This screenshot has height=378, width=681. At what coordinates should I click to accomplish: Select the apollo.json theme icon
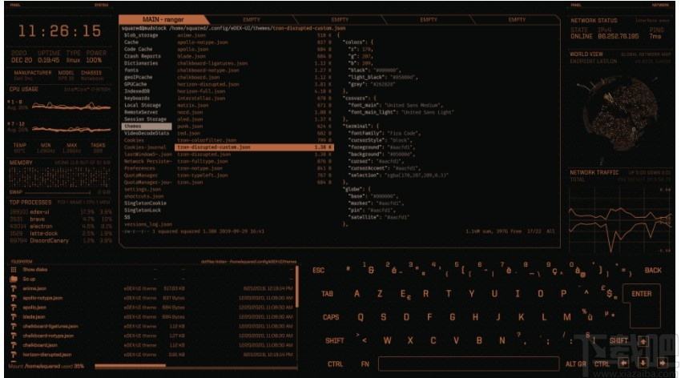pos(14,307)
